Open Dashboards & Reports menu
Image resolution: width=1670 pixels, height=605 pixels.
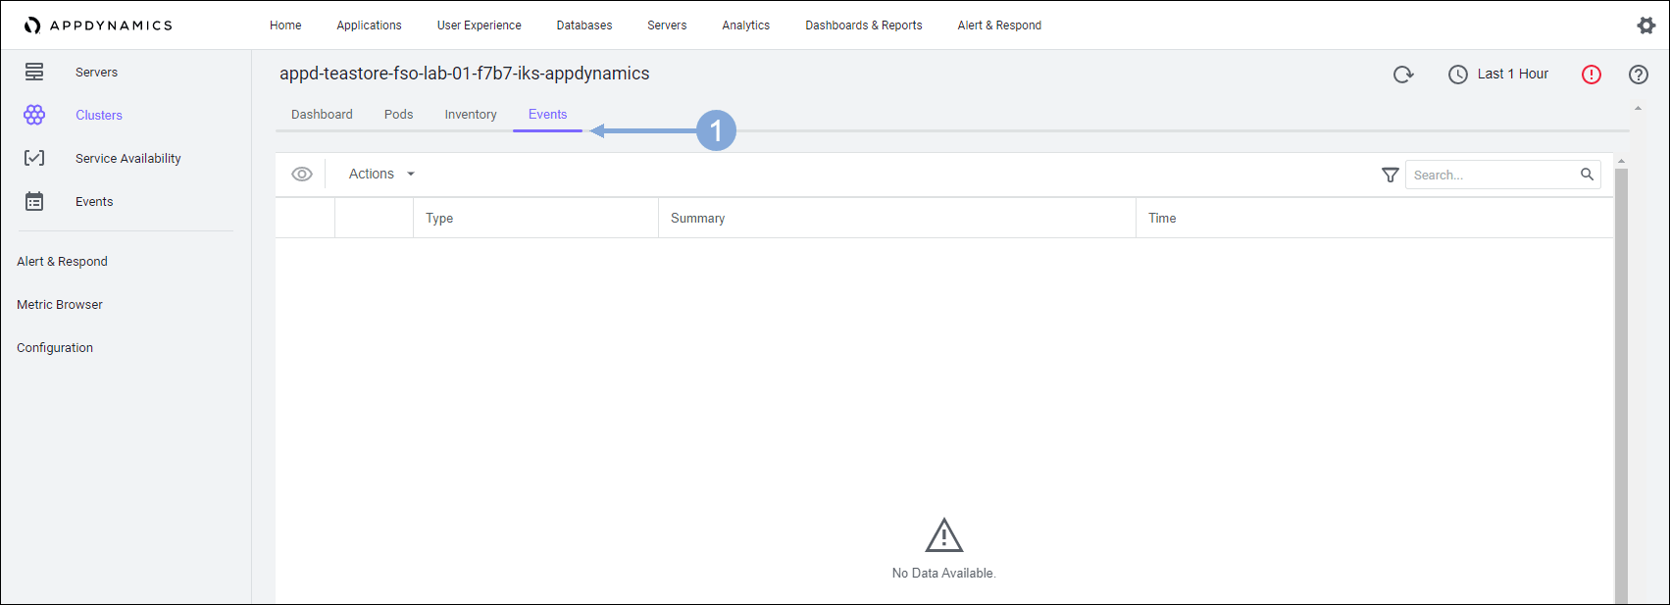point(863,25)
